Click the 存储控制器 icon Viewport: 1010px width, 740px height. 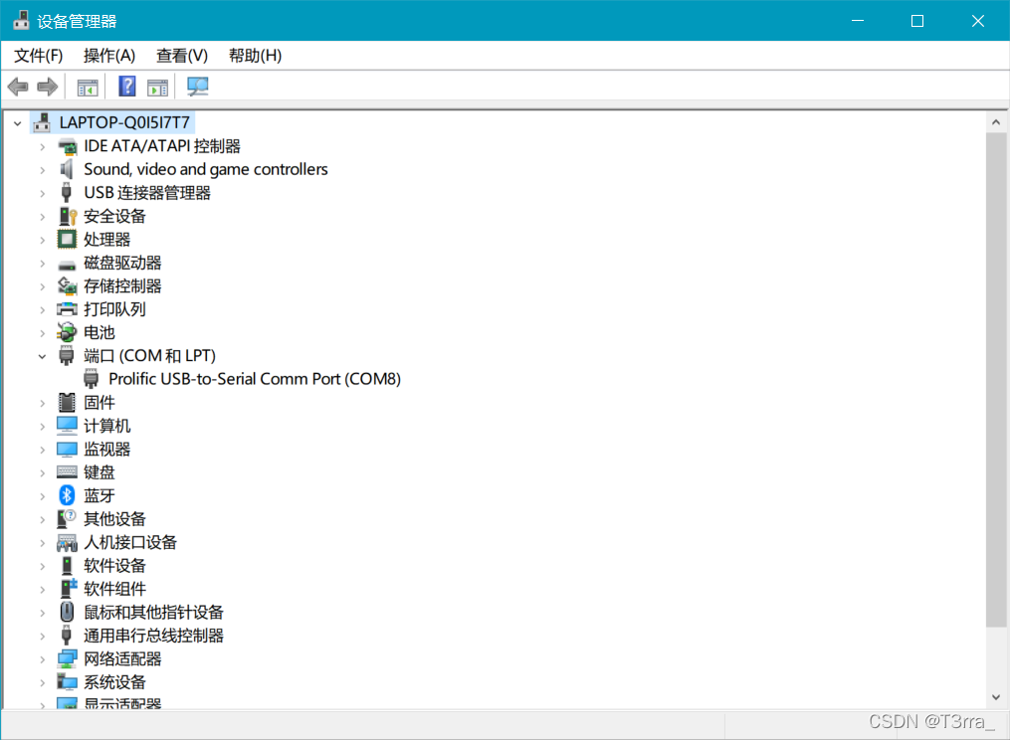click(x=67, y=285)
